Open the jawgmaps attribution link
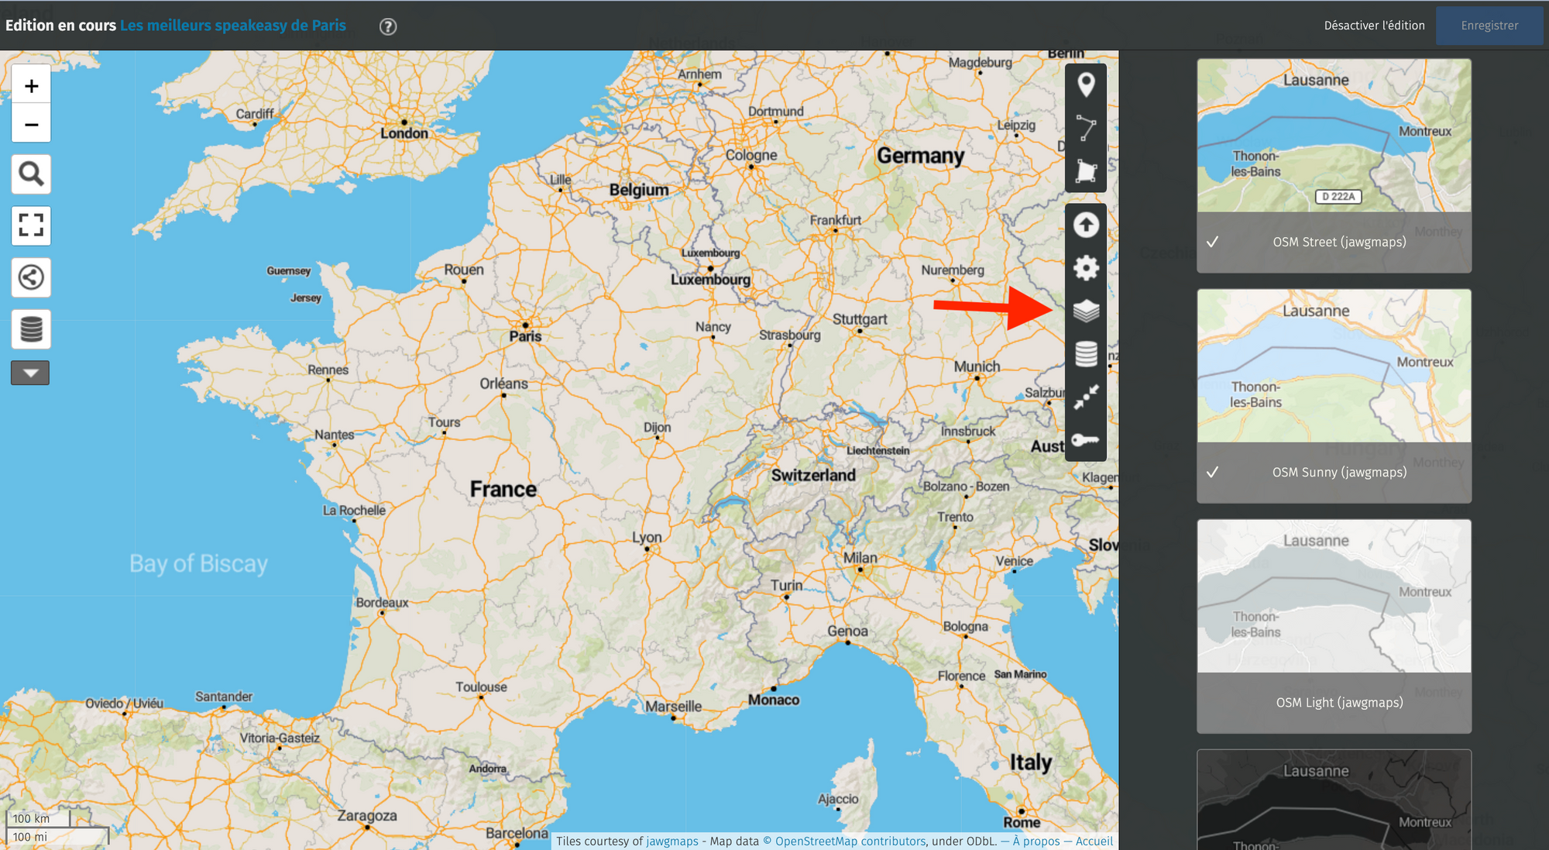The height and width of the screenshot is (850, 1549). 672,841
